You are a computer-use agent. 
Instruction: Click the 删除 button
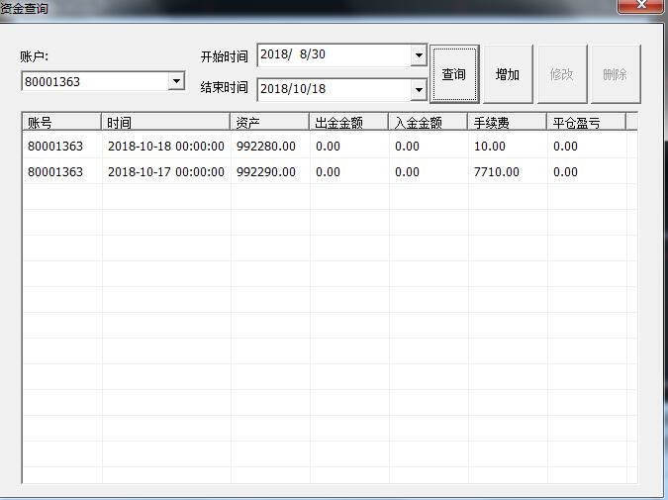click(615, 74)
